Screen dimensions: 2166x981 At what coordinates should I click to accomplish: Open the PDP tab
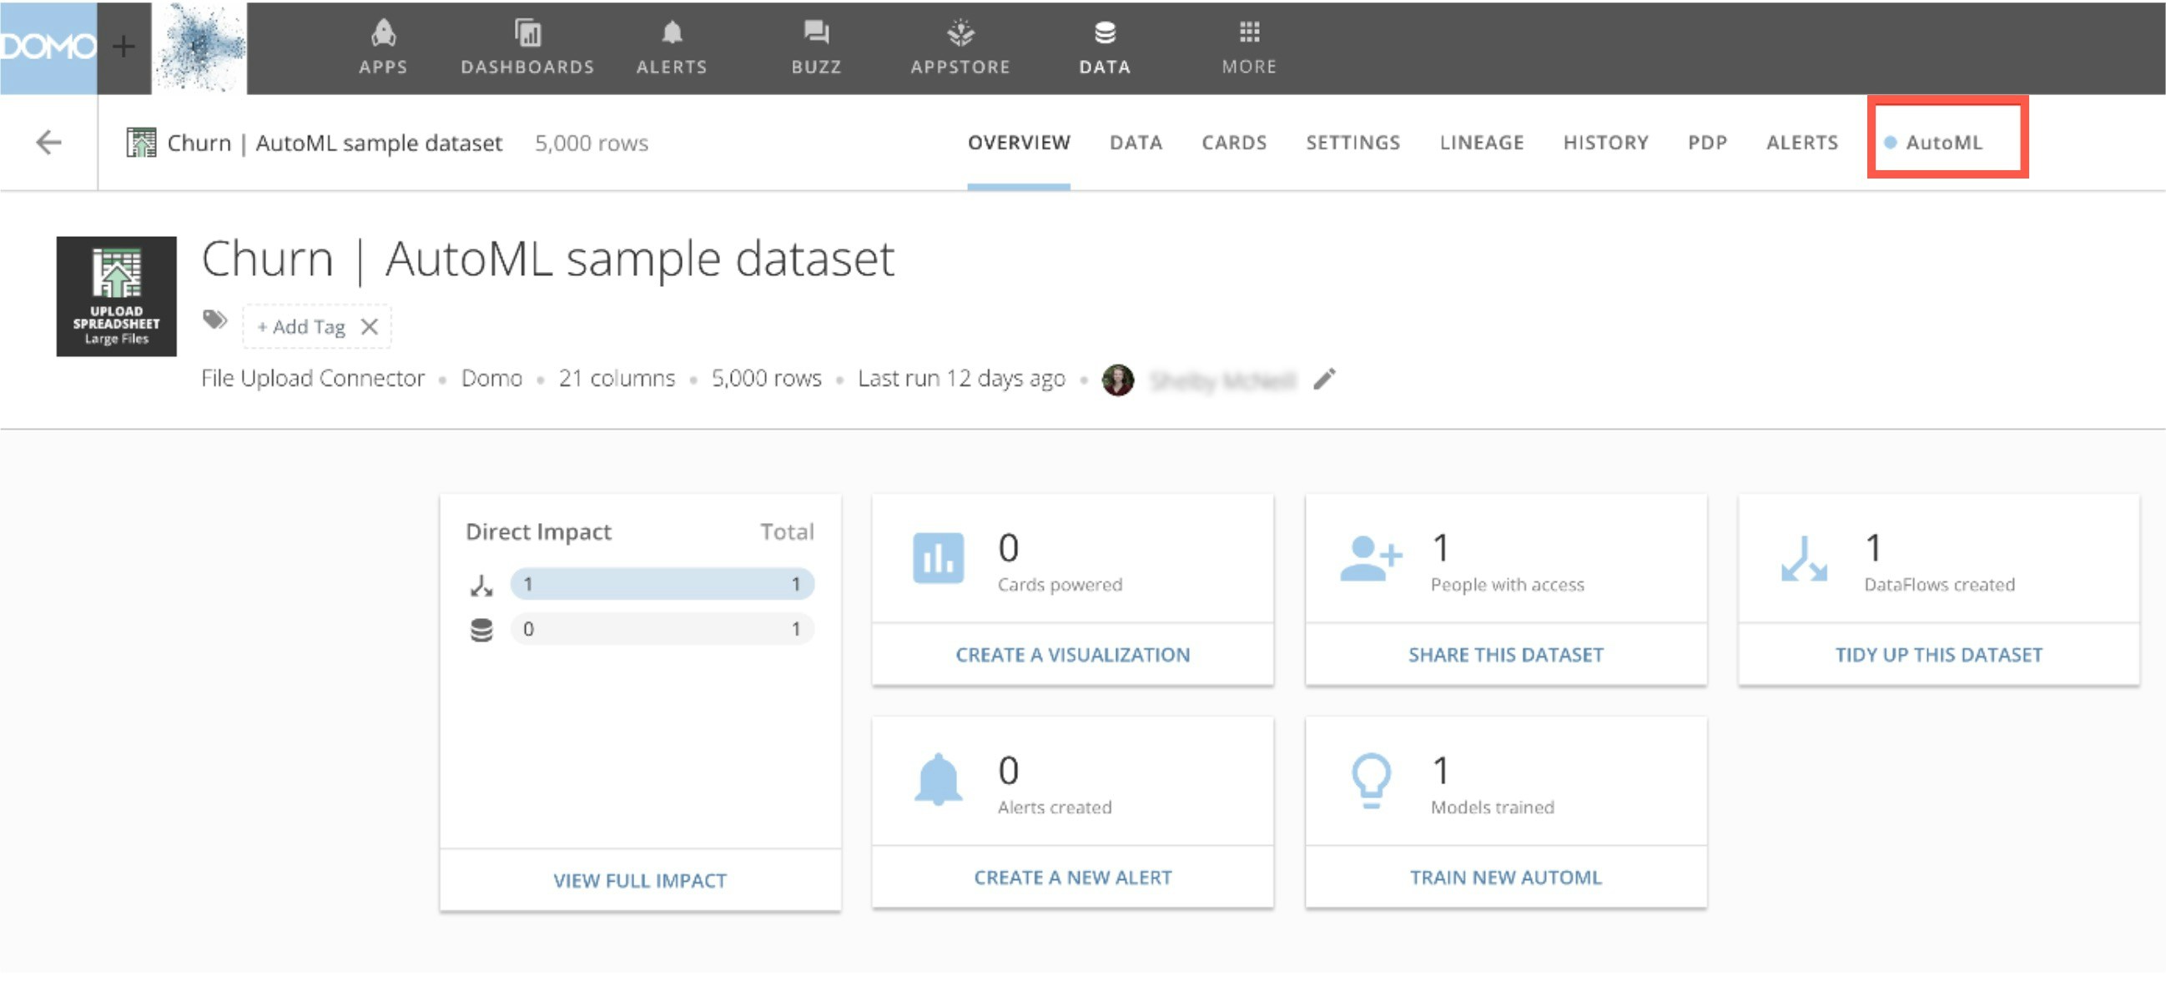tap(1708, 142)
